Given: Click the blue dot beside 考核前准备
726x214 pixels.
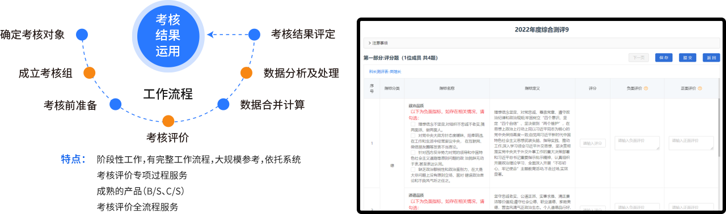Looking at the screenshot, I should point(116,104).
